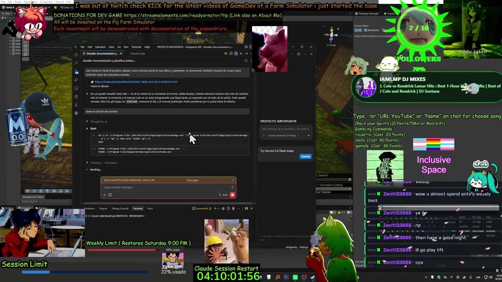Click the Claude session history clock icon
This screenshot has width=502, height=282.
[x=246, y=61]
